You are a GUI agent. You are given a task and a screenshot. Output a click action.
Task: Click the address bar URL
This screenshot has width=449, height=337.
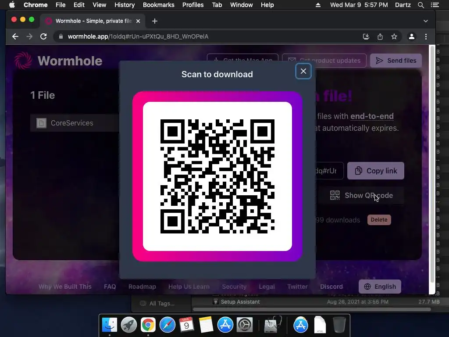138,36
